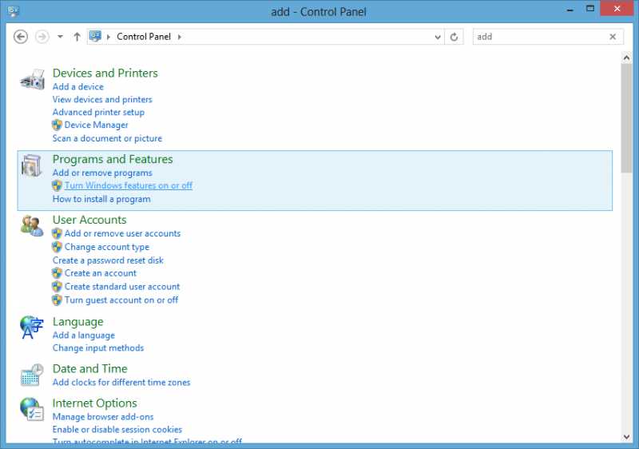Open How to install a program

[x=101, y=199]
